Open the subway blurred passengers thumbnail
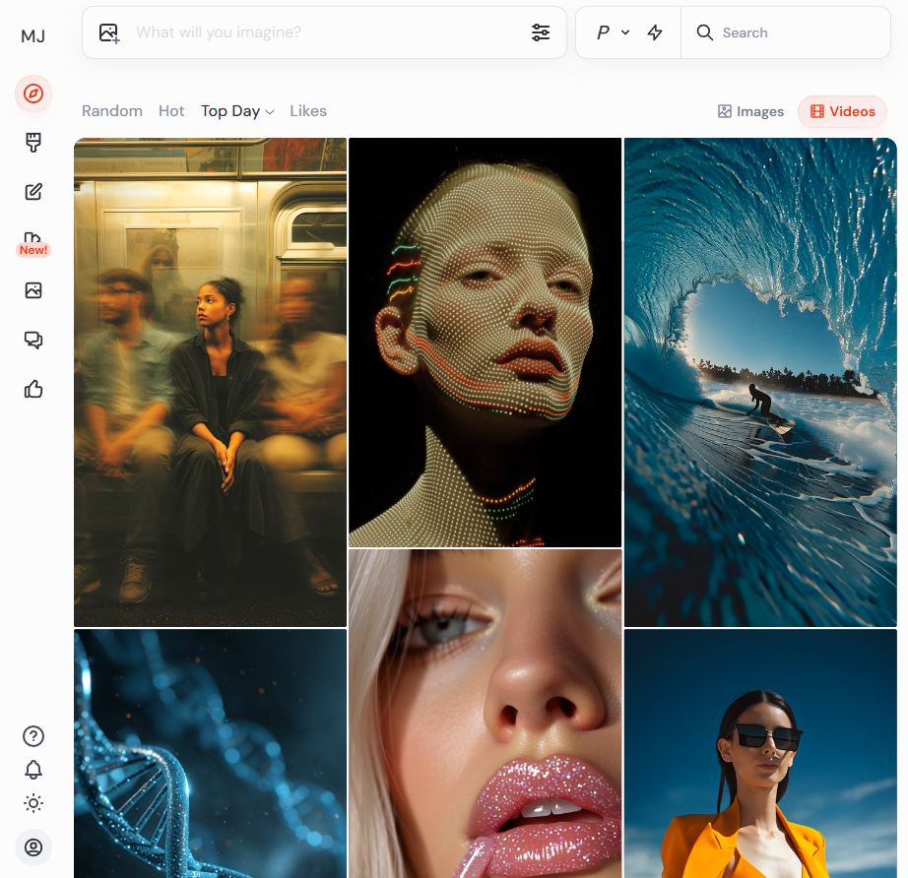Image resolution: width=908 pixels, height=878 pixels. coord(210,382)
